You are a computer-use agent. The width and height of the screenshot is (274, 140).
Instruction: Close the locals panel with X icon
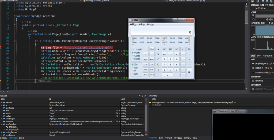point(145,96)
